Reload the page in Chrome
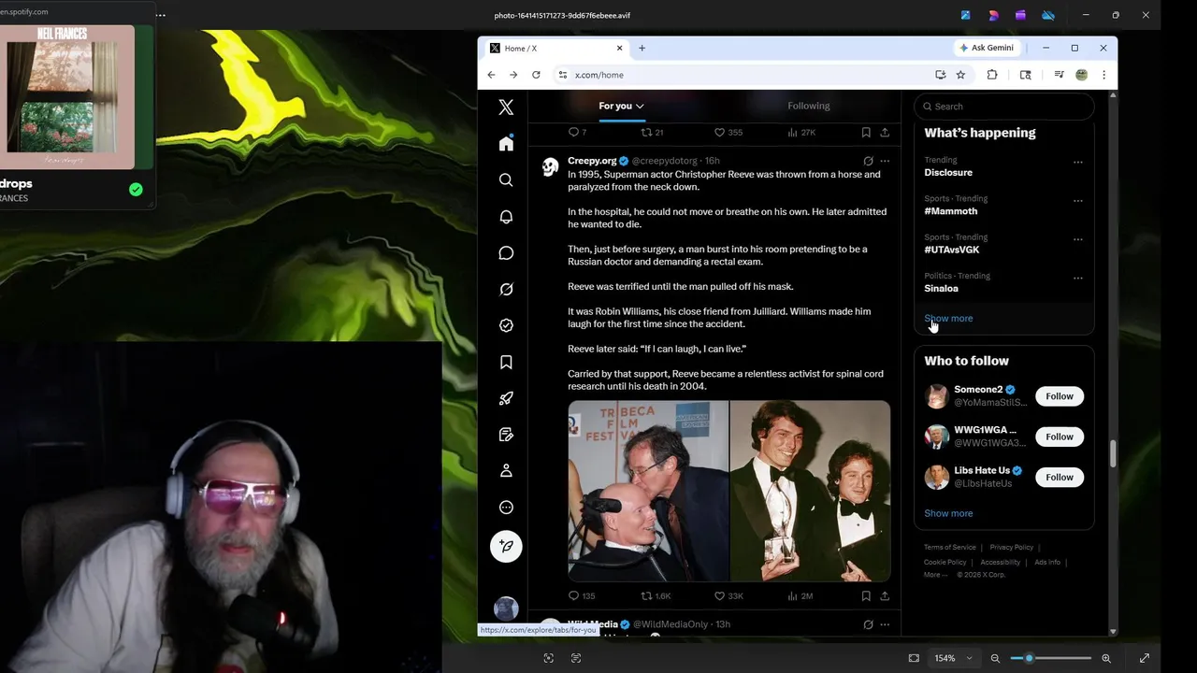This screenshot has width=1197, height=673. 536,75
